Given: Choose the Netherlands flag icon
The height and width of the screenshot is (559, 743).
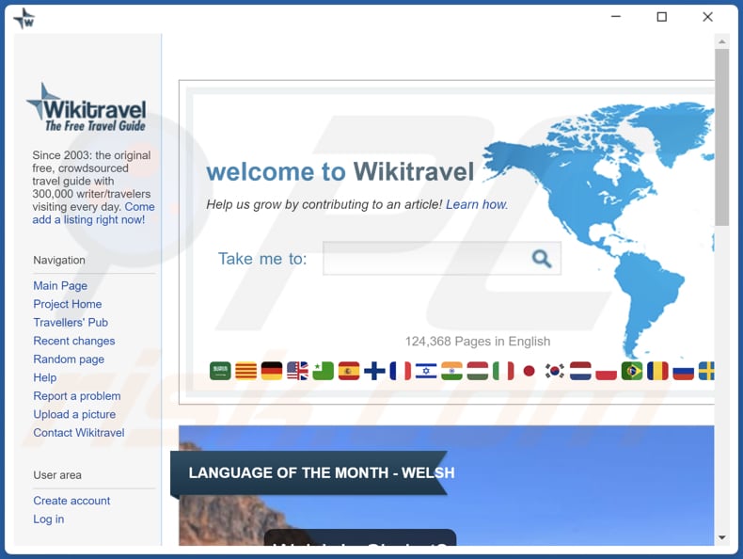Looking at the screenshot, I should (x=580, y=371).
